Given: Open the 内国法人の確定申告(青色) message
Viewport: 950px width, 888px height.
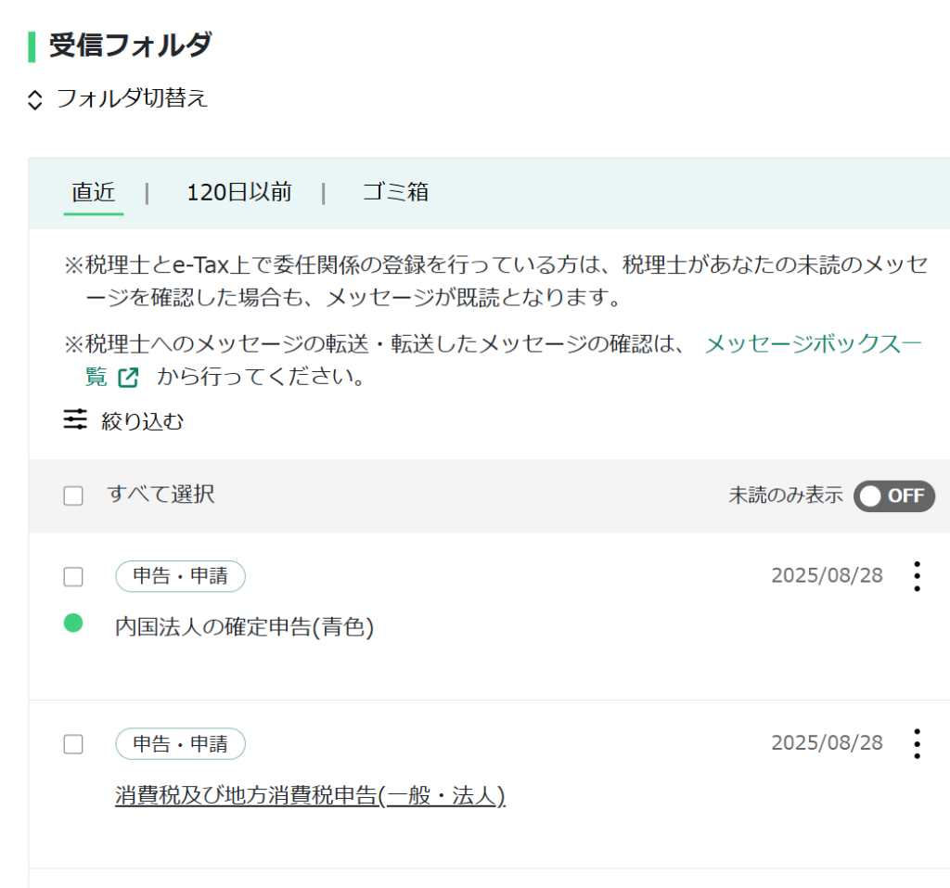Looking at the screenshot, I should coord(244,627).
